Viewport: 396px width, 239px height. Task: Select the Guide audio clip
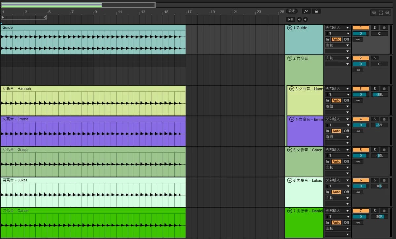click(x=93, y=40)
